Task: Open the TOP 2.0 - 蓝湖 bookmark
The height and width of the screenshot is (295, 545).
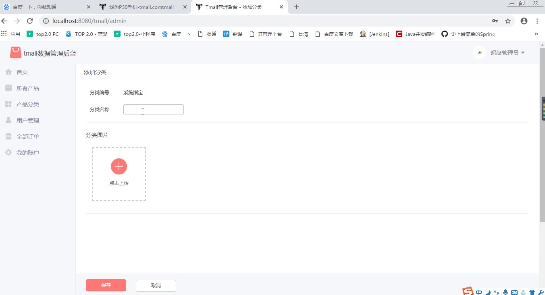Action: click(x=87, y=34)
